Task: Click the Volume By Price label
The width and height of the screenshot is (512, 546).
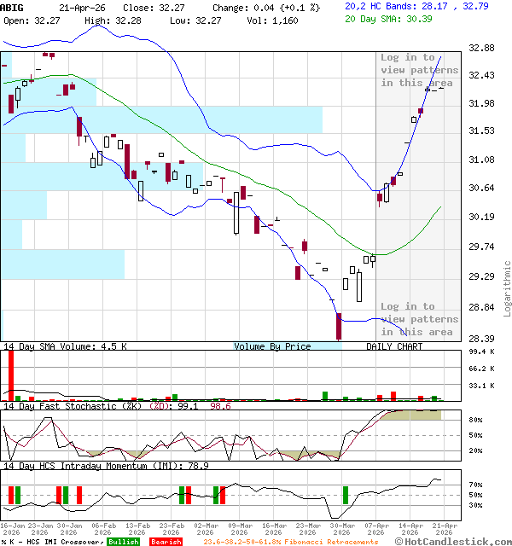Action: point(272,346)
